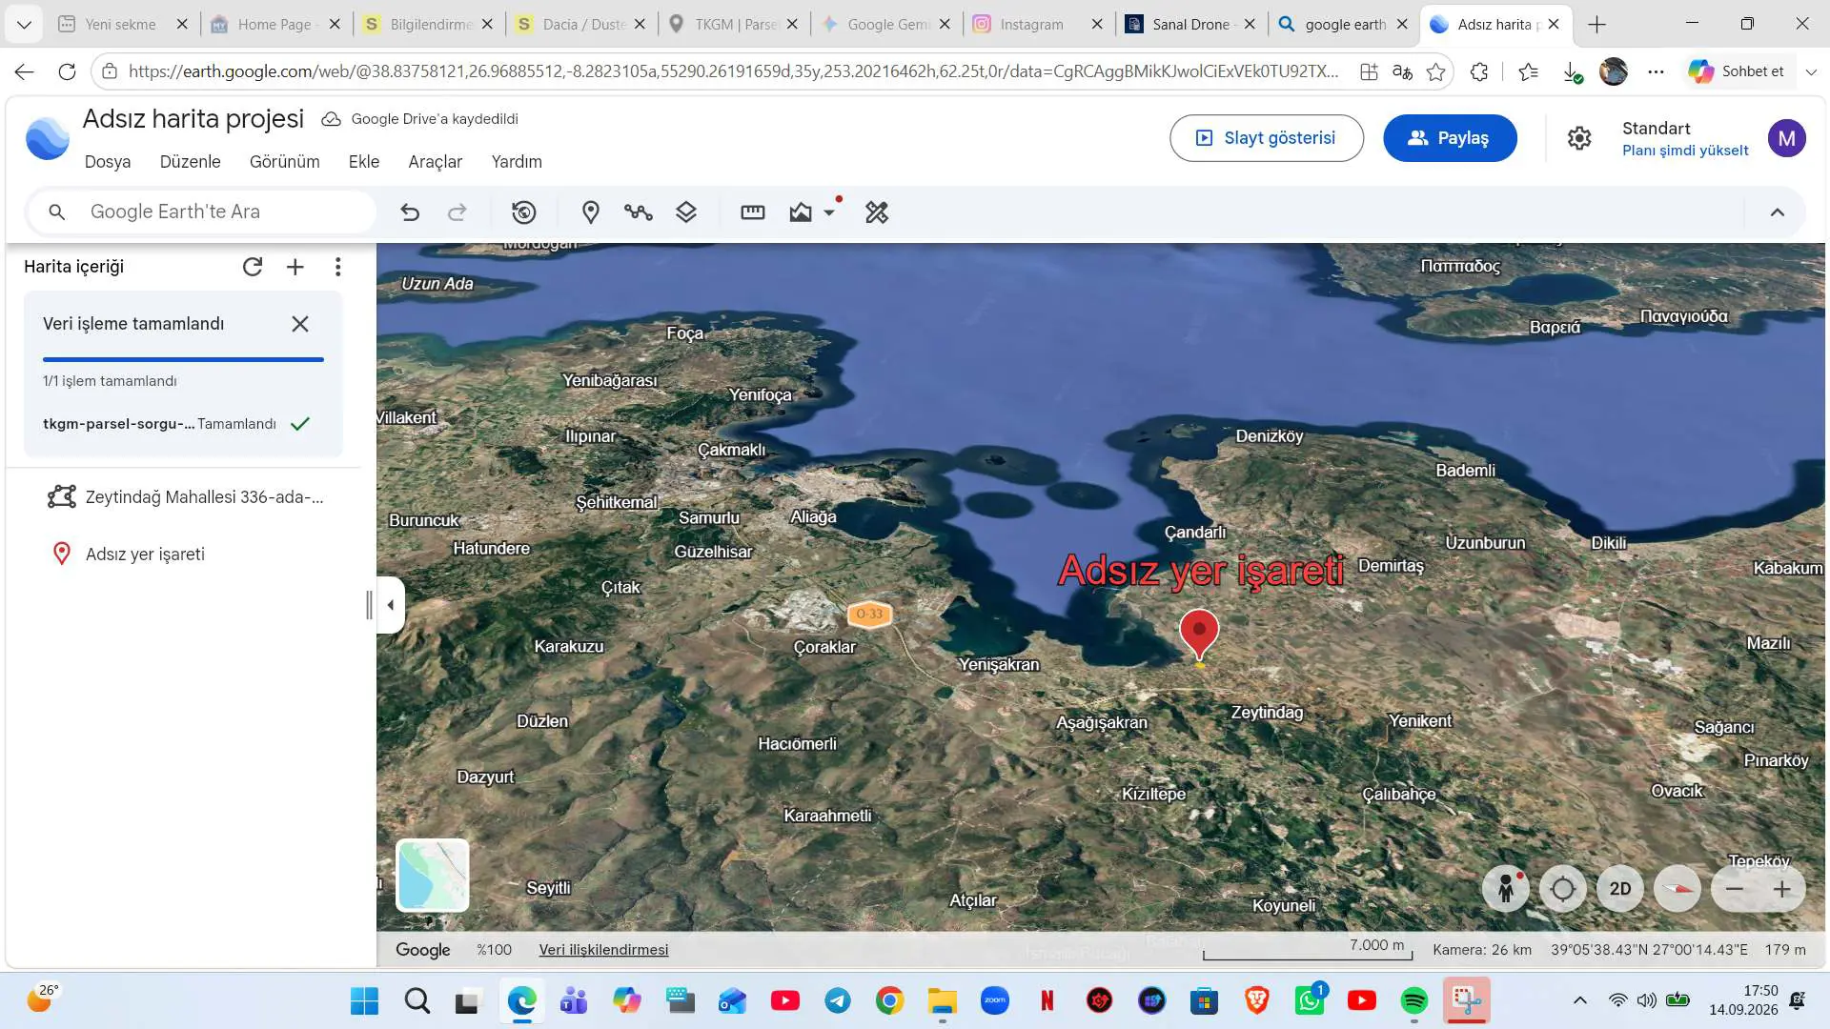
Task: Refresh the Harita içeriği panel
Action: point(253,267)
